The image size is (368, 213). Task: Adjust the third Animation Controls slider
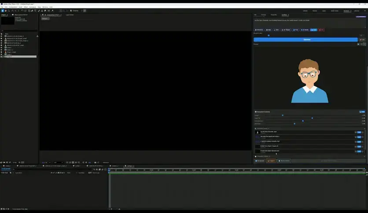click(303, 121)
